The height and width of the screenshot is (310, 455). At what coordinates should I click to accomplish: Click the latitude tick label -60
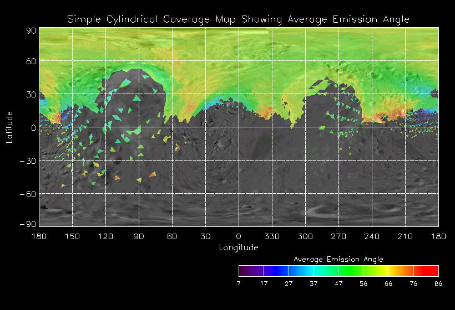pos(27,194)
